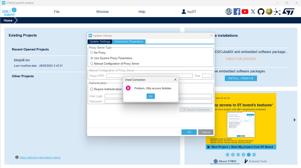Select the fourth carousel dot
The height and width of the screenshot is (168, 301).
click(x=243, y=154)
